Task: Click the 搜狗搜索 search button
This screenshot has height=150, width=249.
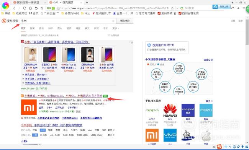Action: click(124, 21)
